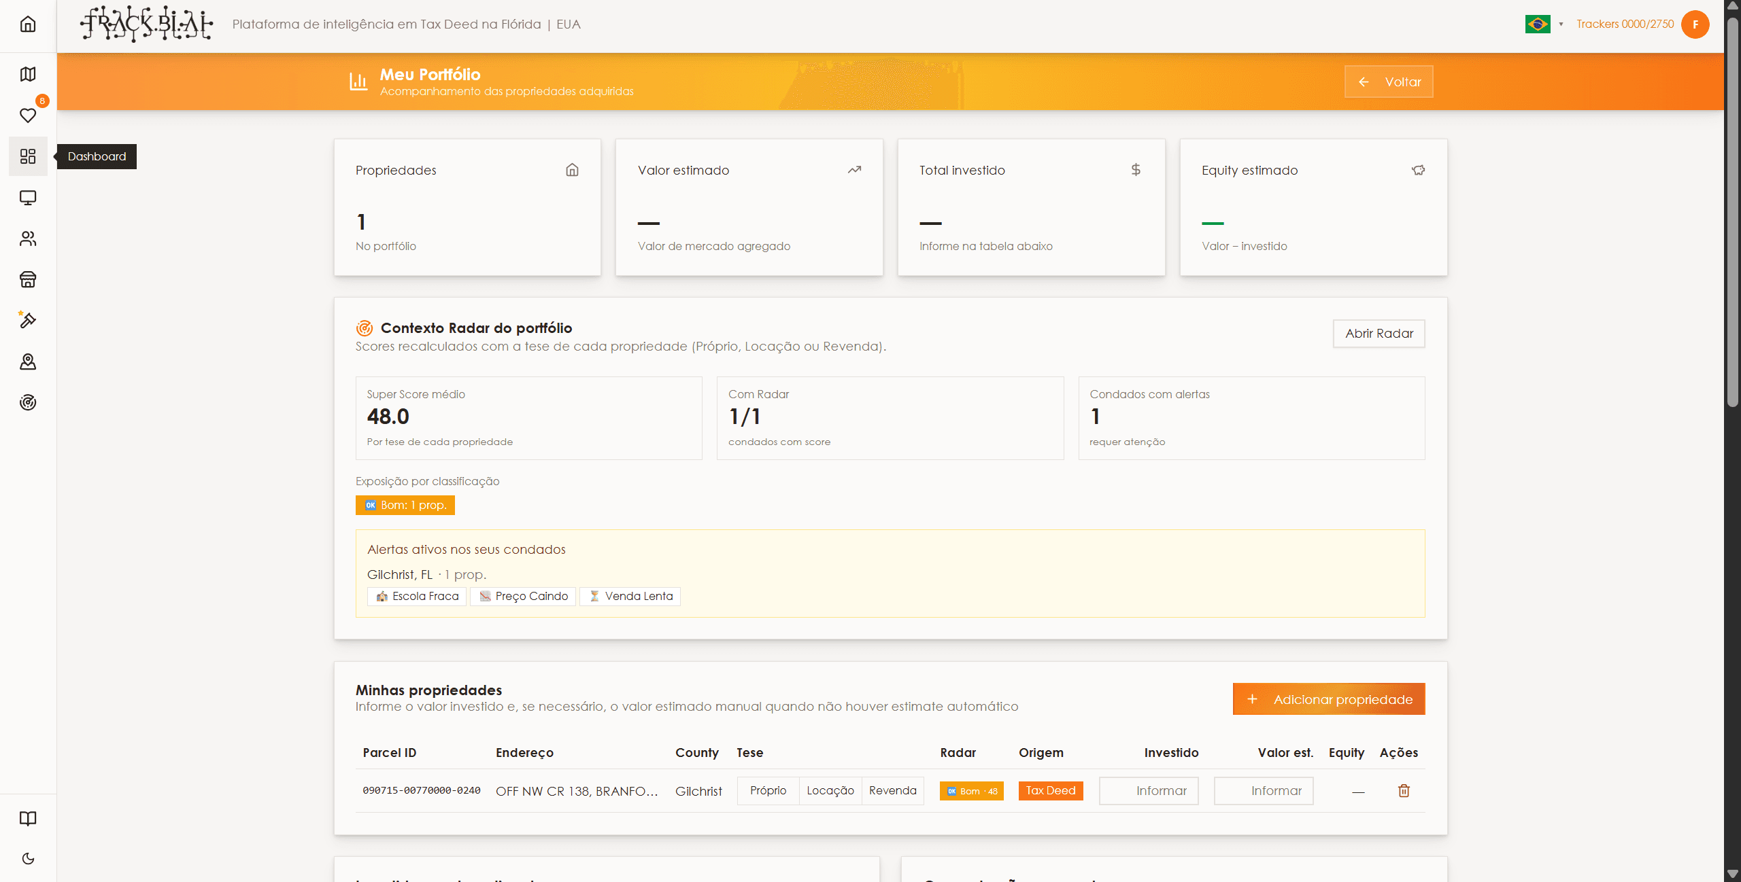Click the page vertical scrollbar

pyautogui.click(x=1733, y=211)
